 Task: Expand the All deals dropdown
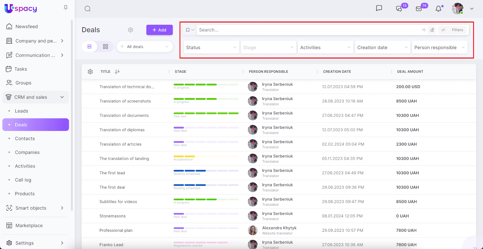click(x=145, y=47)
